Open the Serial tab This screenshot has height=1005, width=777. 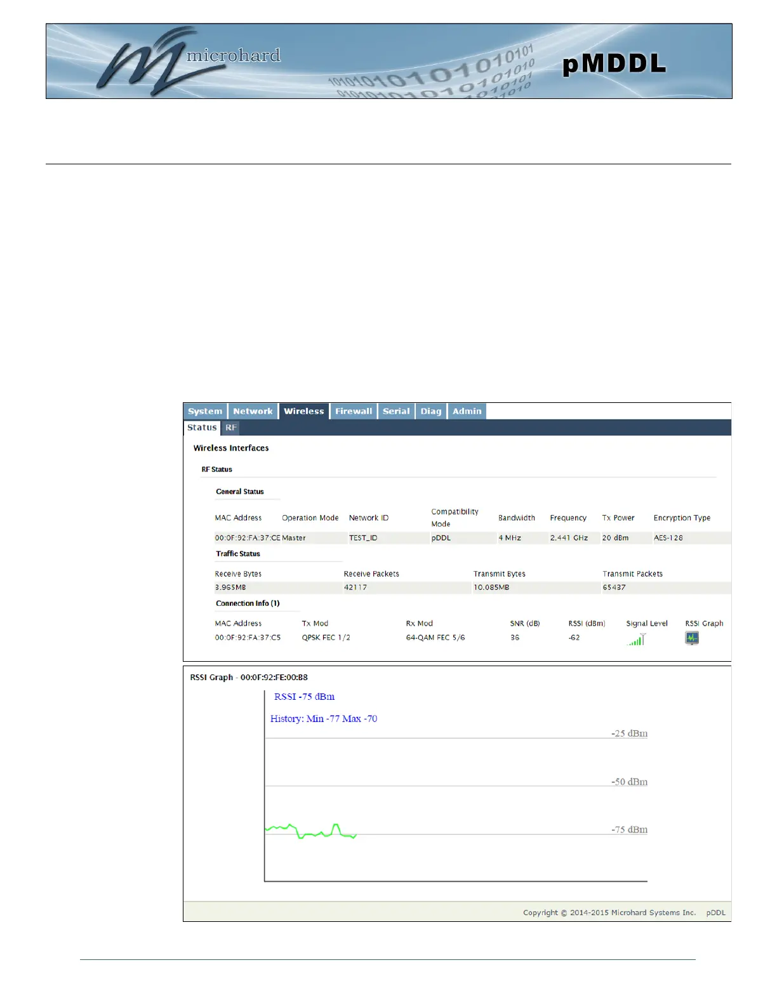(396, 411)
